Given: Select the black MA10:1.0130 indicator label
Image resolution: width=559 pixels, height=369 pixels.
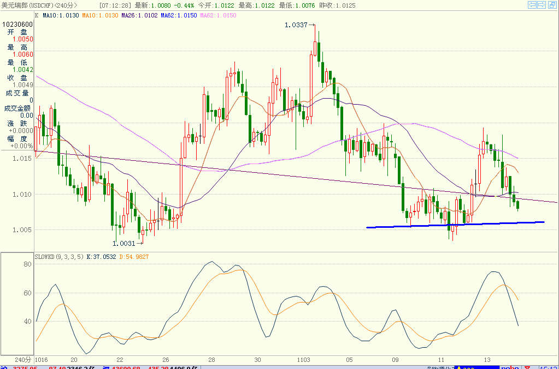Looking at the screenshot, I should 61,15.
